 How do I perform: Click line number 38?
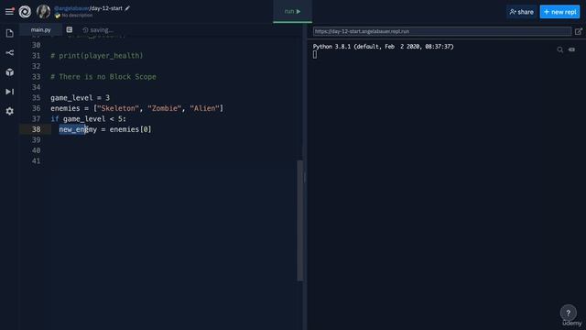(37, 129)
